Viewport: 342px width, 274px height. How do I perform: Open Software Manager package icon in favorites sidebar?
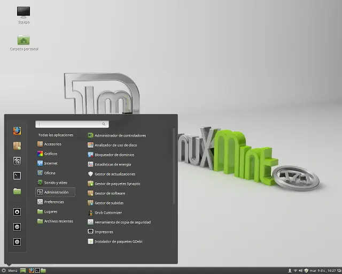coord(17,146)
